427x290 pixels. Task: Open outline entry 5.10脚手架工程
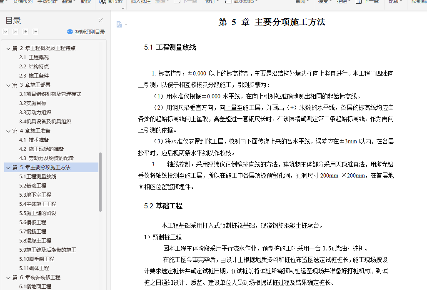click(x=37, y=259)
